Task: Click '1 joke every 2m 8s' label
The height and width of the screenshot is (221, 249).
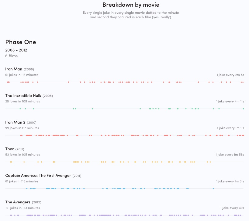Action: (x=230, y=75)
